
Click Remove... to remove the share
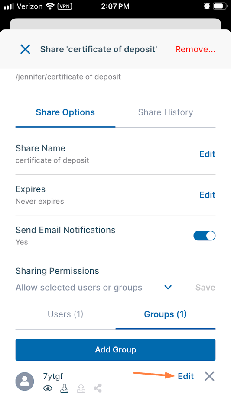195,49
